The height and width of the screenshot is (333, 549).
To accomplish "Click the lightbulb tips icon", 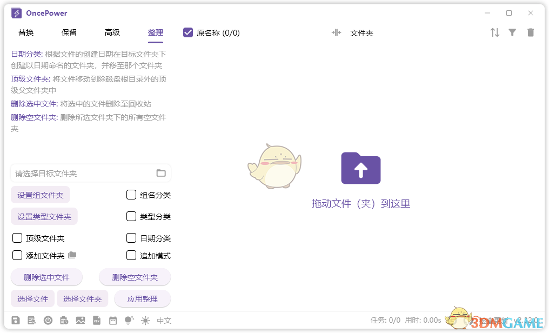I will pyautogui.click(x=129, y=320).
